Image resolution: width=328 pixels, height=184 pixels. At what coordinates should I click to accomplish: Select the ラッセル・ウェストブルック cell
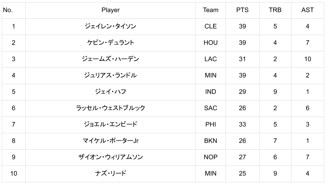point(110,108)
